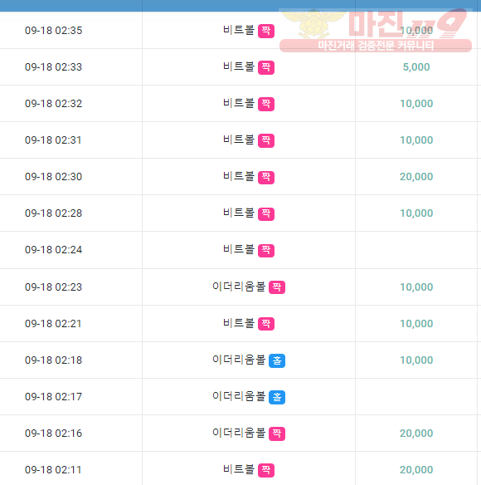Click the pink 짝 badge at 02:11

(266, 470)
